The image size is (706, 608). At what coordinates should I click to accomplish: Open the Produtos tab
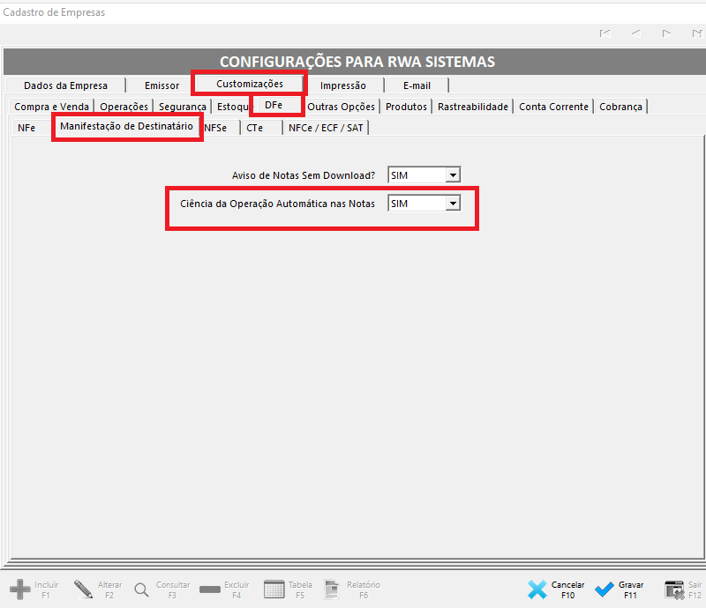tap(406, 107)
